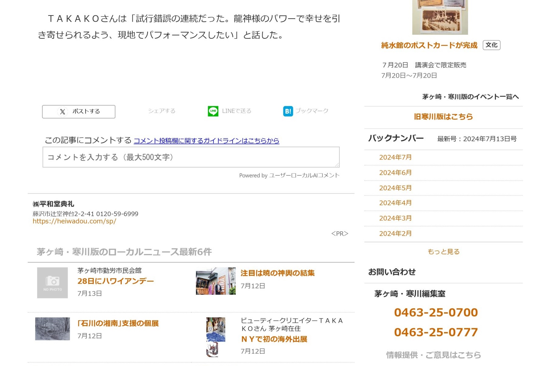Open the 注目は暁の神輿の結集 article
Screen dimensions: 550x366
278,273
